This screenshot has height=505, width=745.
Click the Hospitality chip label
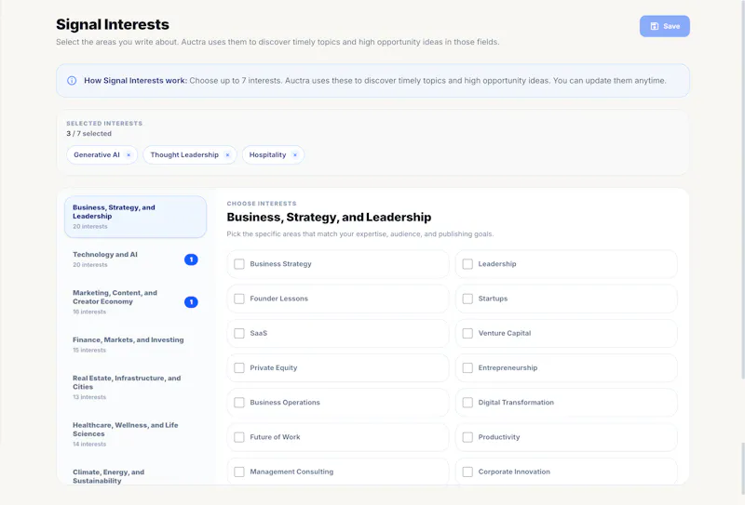267,155
